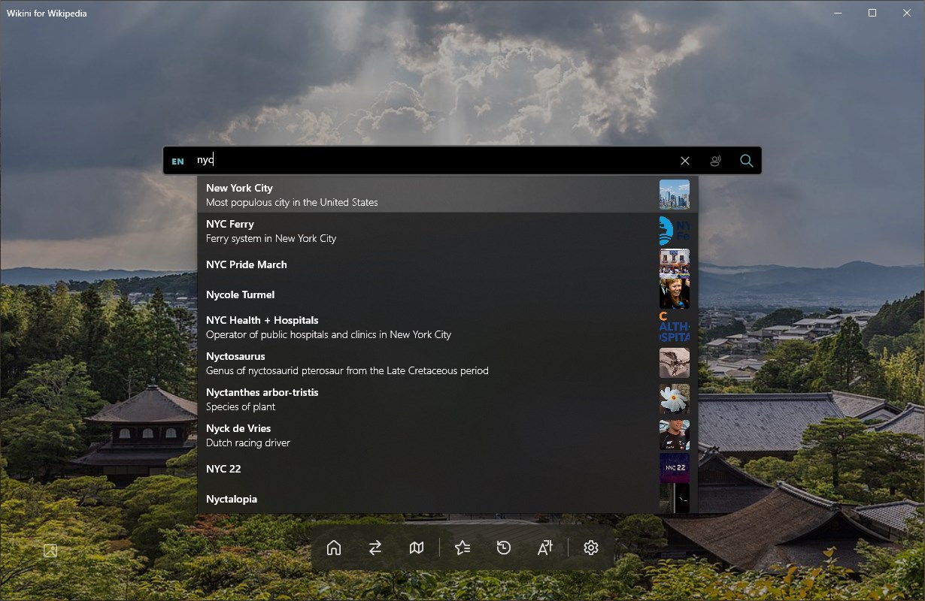Click 'Dutch racing driver' description
Image resolution: width=925 pixels, height=601 pixels.
(x=248, y=442)
